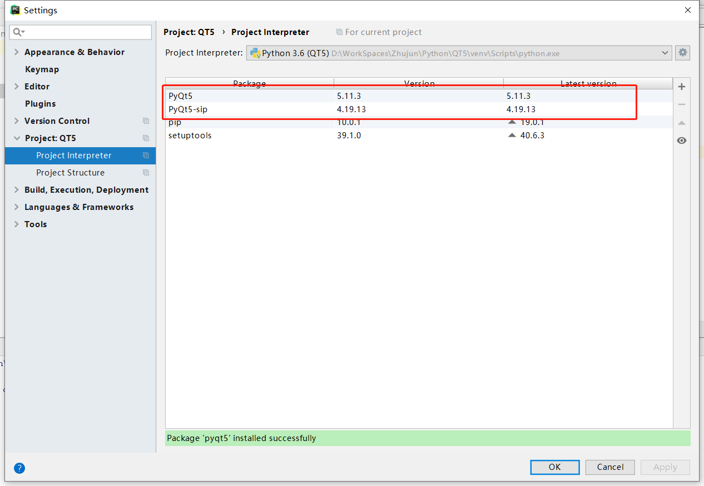Image resolution: width=704 pixels, height=486 pixels.
Task: Toggle the eye icon to show early releases
Action: click(681, 141)
